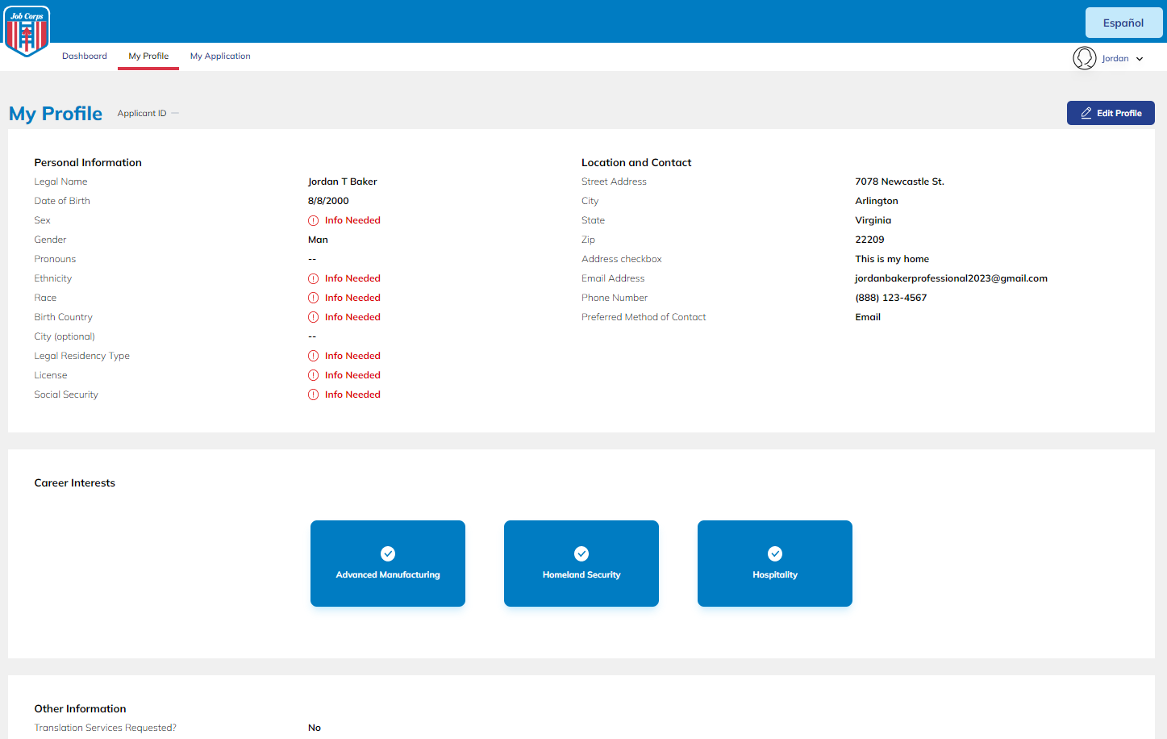The width and height of the screenshot is (1167, 739).
Task: Switch to the My Application tab
Action: [x=220, y=56]
